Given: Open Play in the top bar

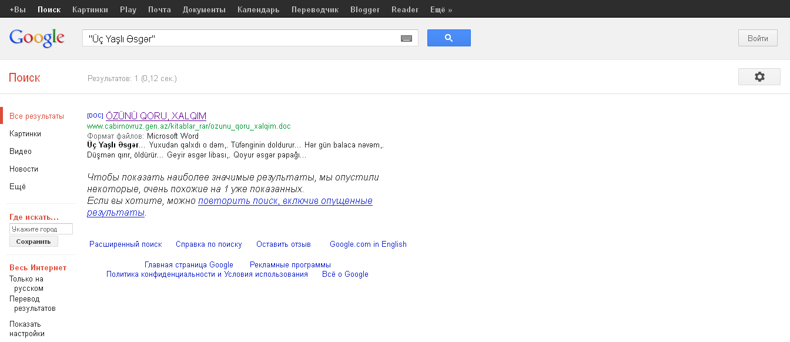Looking at the screenshot, I should pos(128,10).
